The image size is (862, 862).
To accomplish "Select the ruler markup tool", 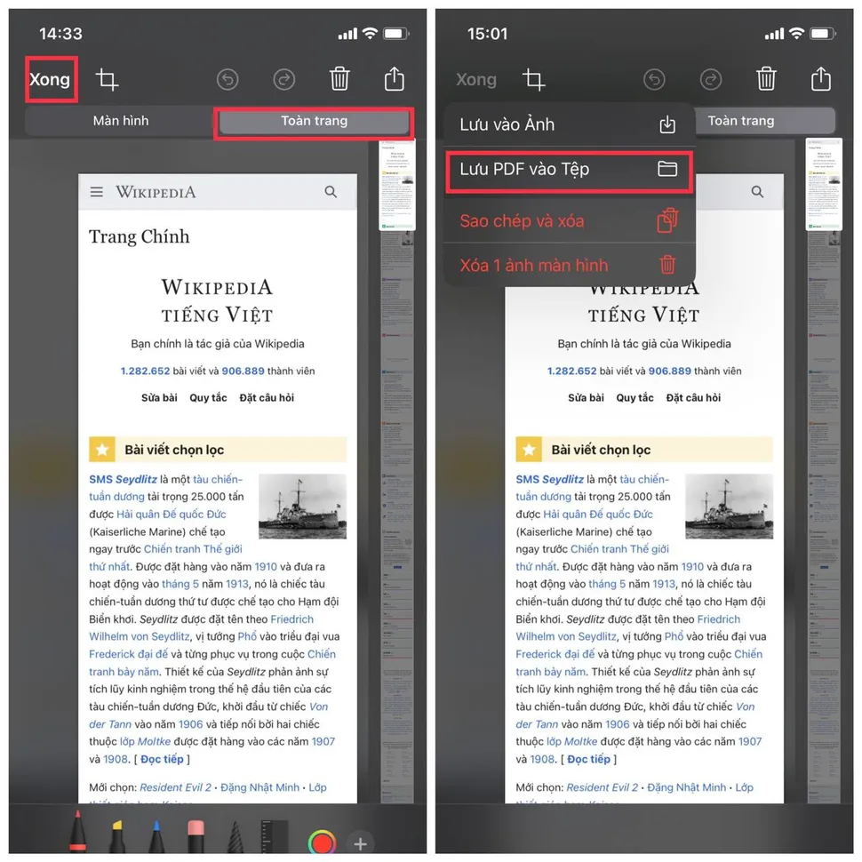I will (x=275, y=835).
